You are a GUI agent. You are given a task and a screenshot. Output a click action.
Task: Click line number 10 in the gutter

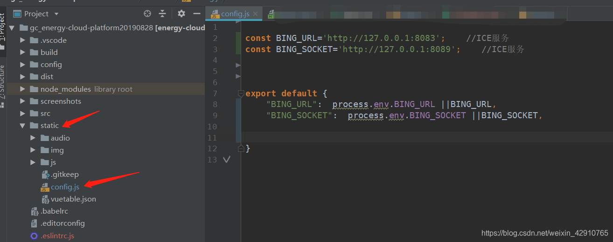[212, 127]
